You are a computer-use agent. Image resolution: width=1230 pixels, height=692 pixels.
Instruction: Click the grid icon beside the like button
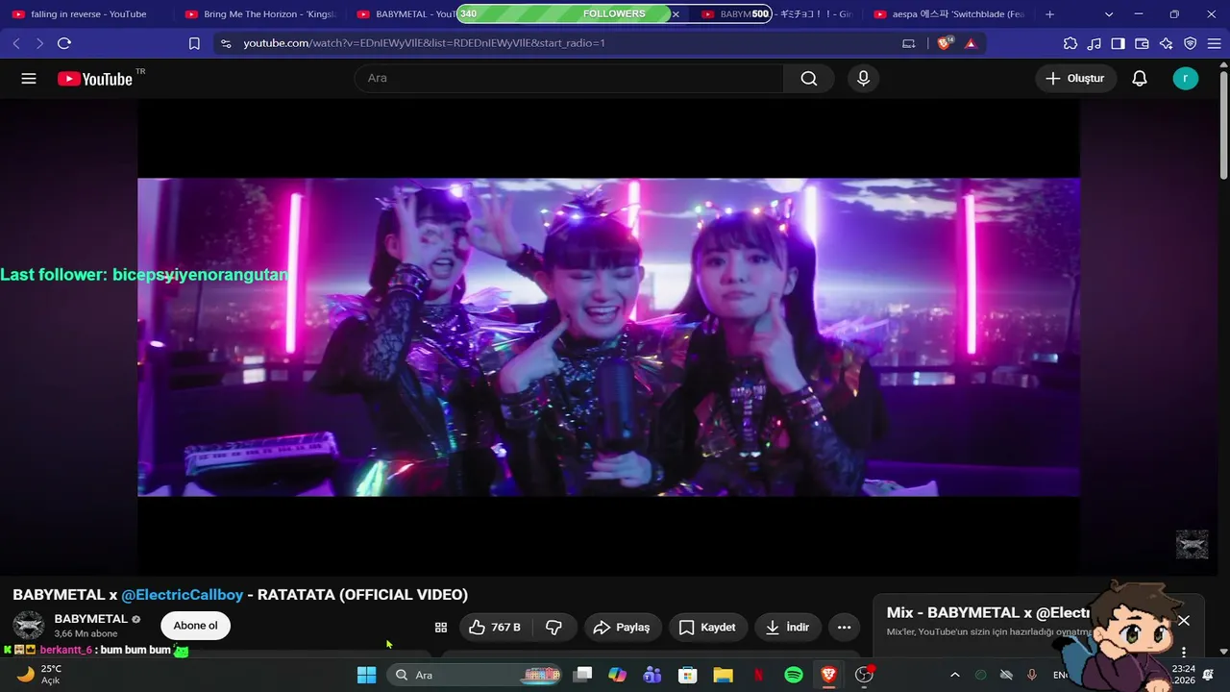441,628
